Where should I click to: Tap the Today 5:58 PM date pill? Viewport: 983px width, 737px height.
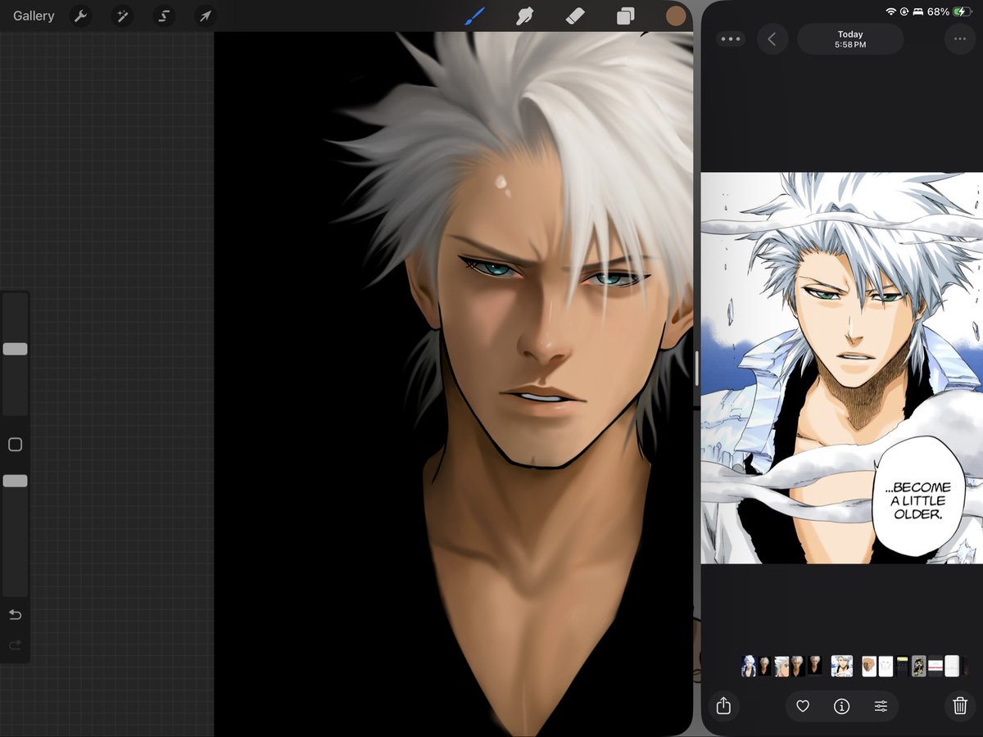850,38
